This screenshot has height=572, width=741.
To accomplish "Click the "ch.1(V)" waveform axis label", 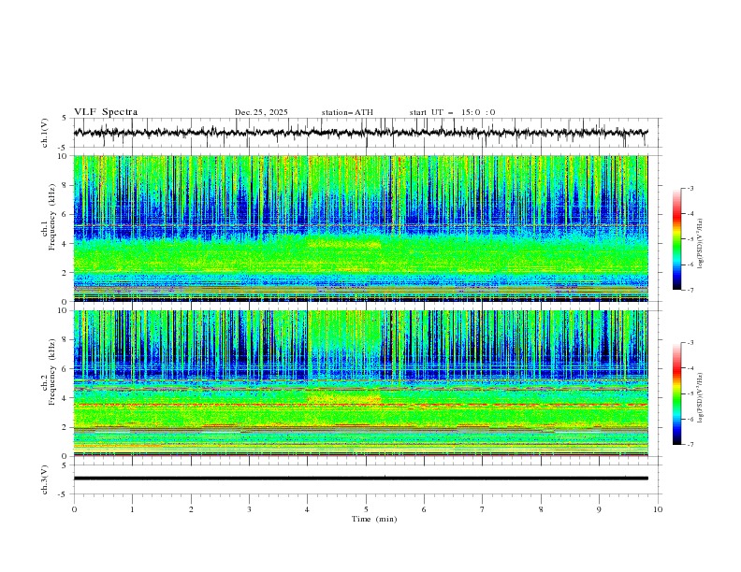I will (45, 133).
